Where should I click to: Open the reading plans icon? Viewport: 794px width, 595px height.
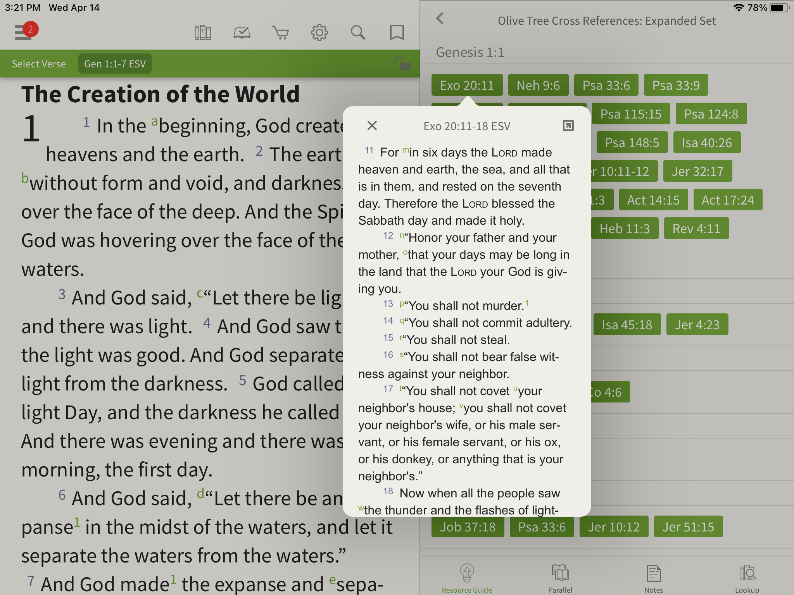pos(242,33)
